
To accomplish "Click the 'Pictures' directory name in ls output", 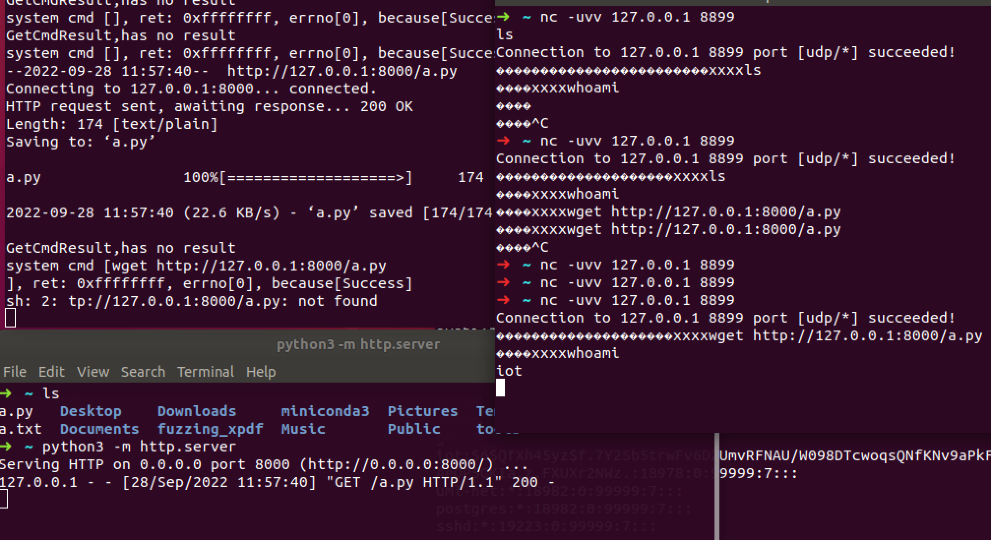I will [x=423, y=411].
